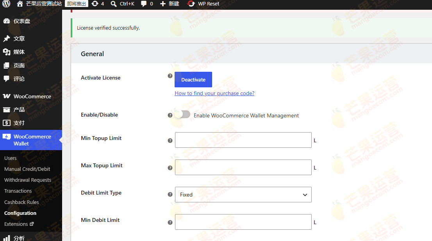Go to Manual Credit/Debit submenu
Screen dimensions: 432x241
pyautogui.click(x=27, y=169)
